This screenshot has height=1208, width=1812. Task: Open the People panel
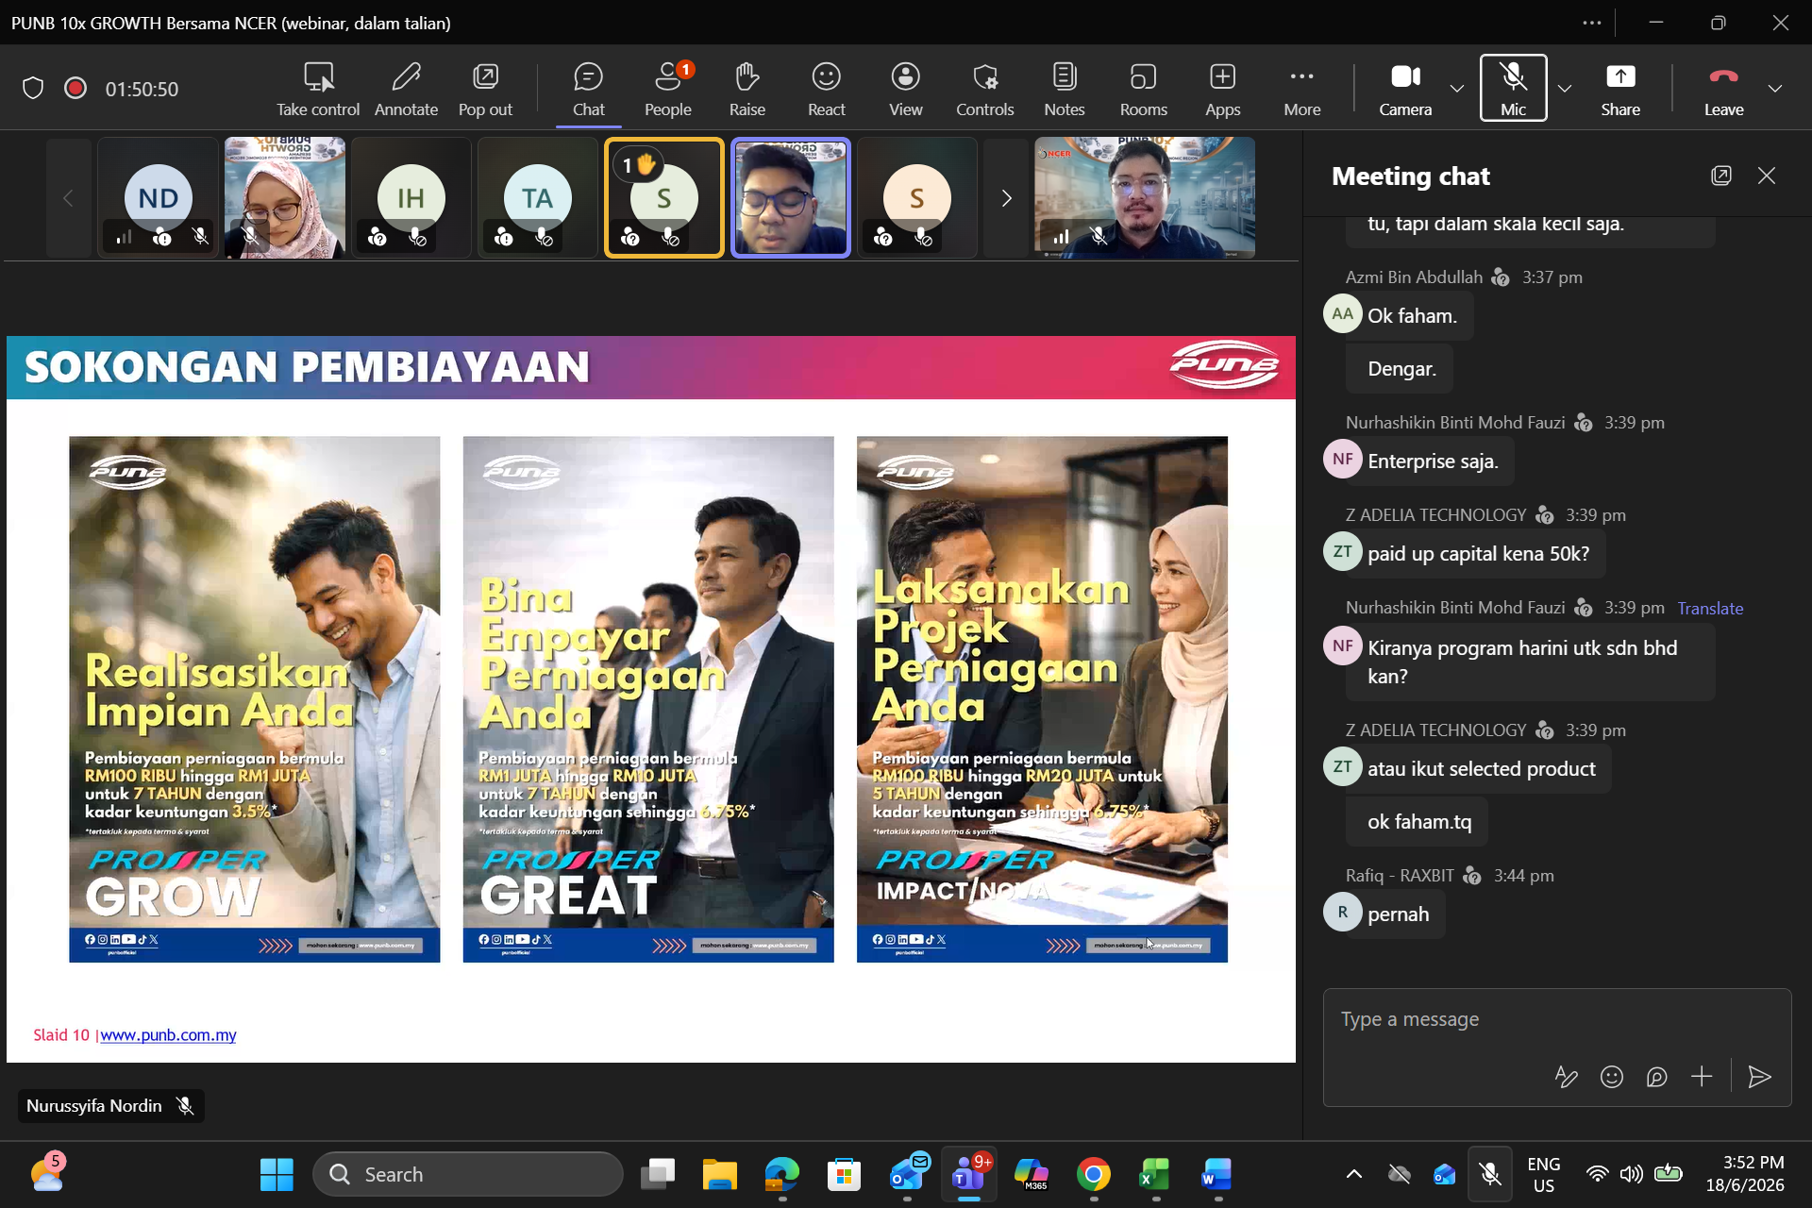(x=668, y=89)
